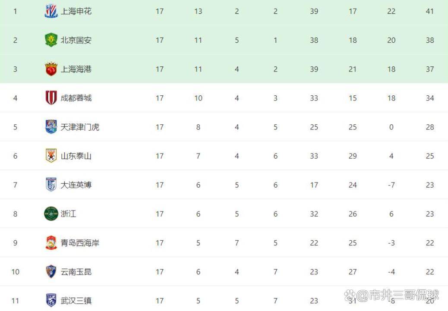This screenshot has width=448, height=311.
Task: Click the Qingdao West Coast logo
Action: pos(51,242)
